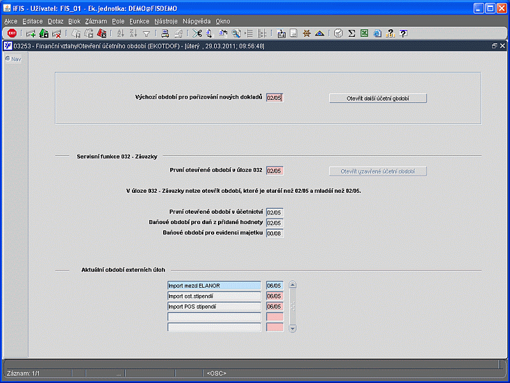
Task: Click the round clock icon
Action: pyautogui.click(x=339, y=33)
